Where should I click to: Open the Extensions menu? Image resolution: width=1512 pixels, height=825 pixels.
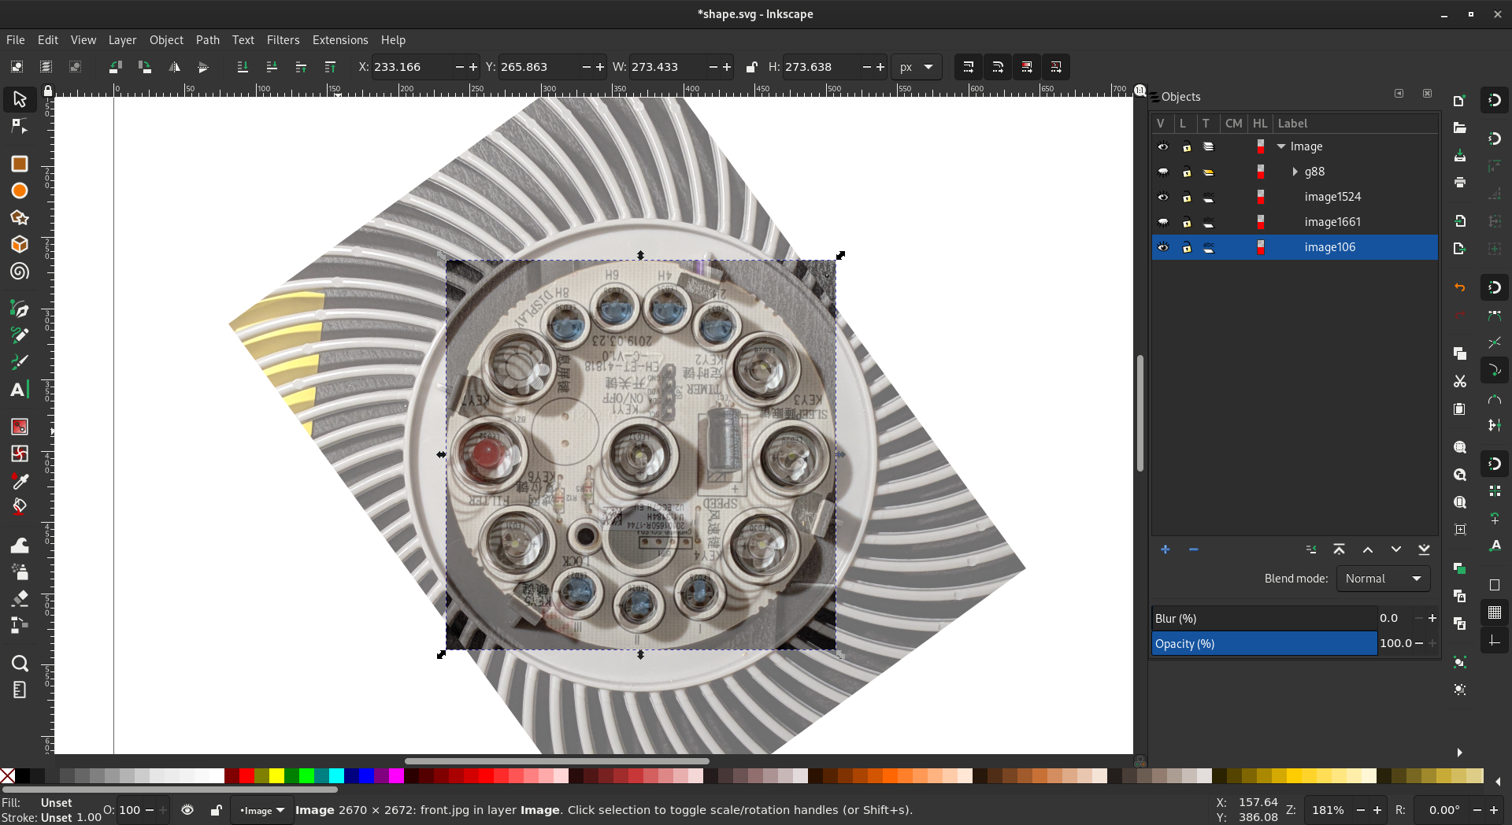click(339, 40)
